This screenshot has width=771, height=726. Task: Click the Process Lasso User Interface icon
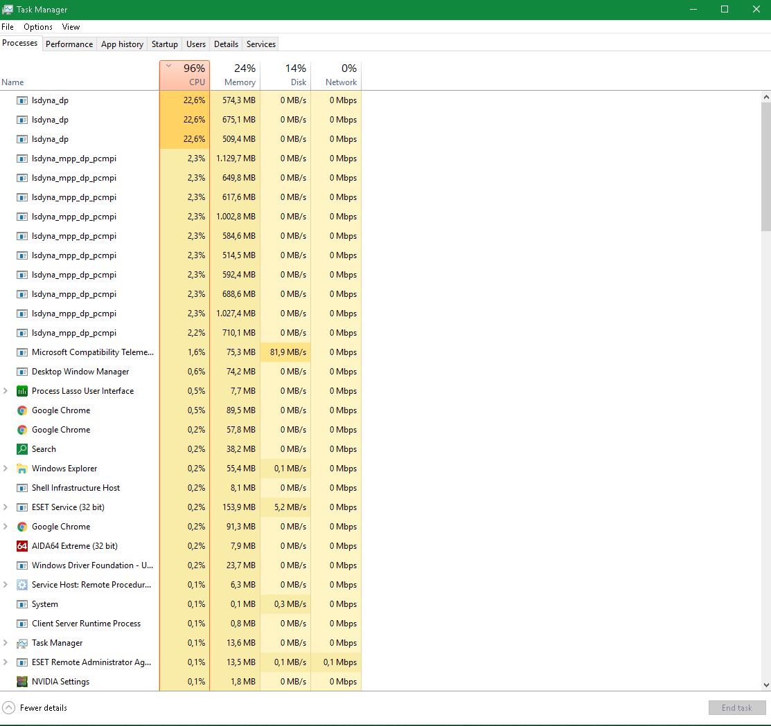(x=22, y=391)
